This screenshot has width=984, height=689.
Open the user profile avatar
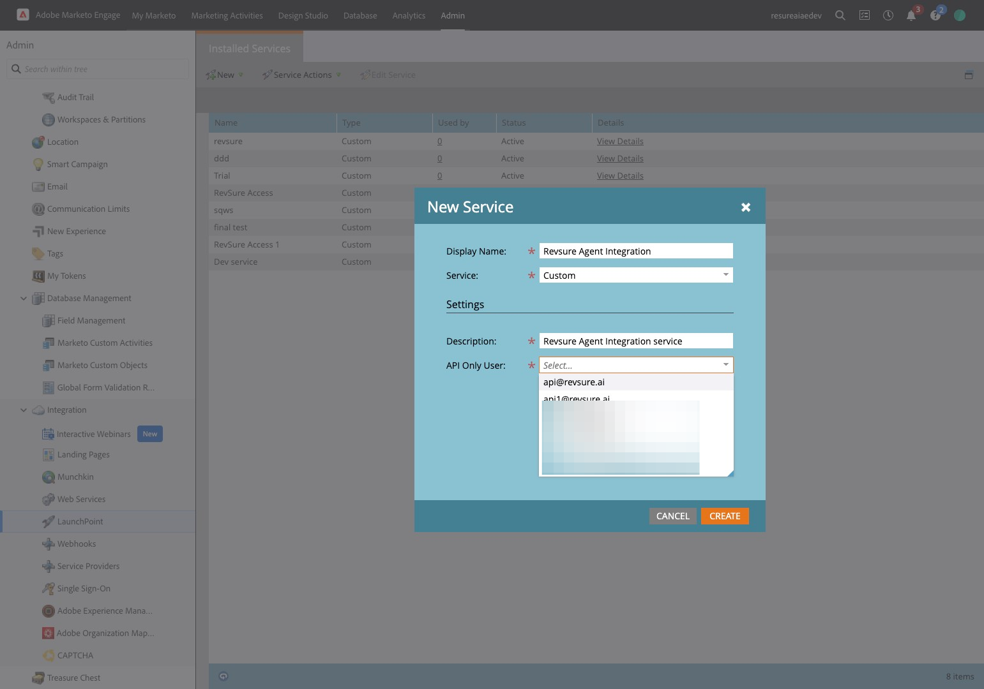(960, 15)
